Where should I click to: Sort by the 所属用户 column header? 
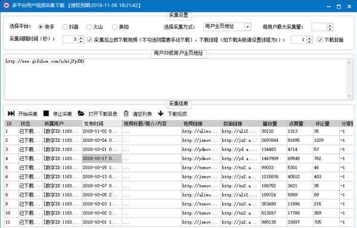(x=62, y=123)
